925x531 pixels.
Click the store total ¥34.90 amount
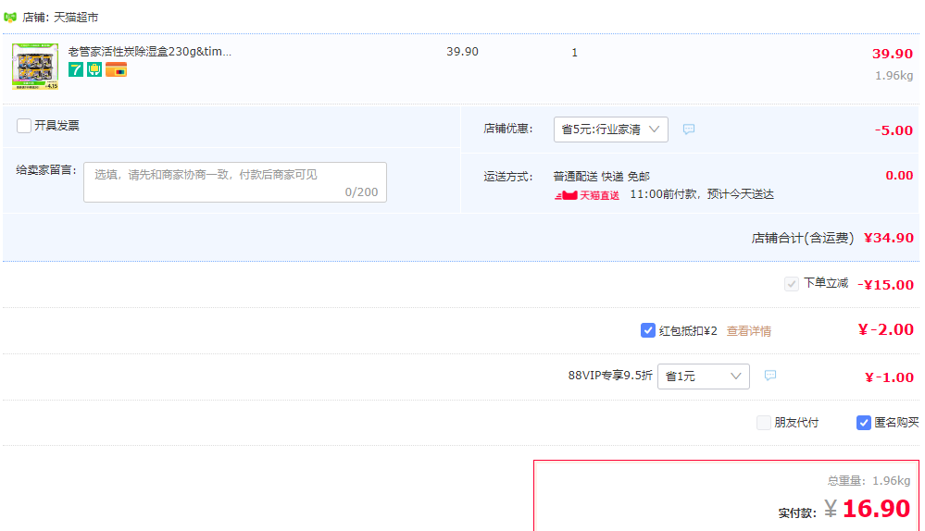click(888, 238)
